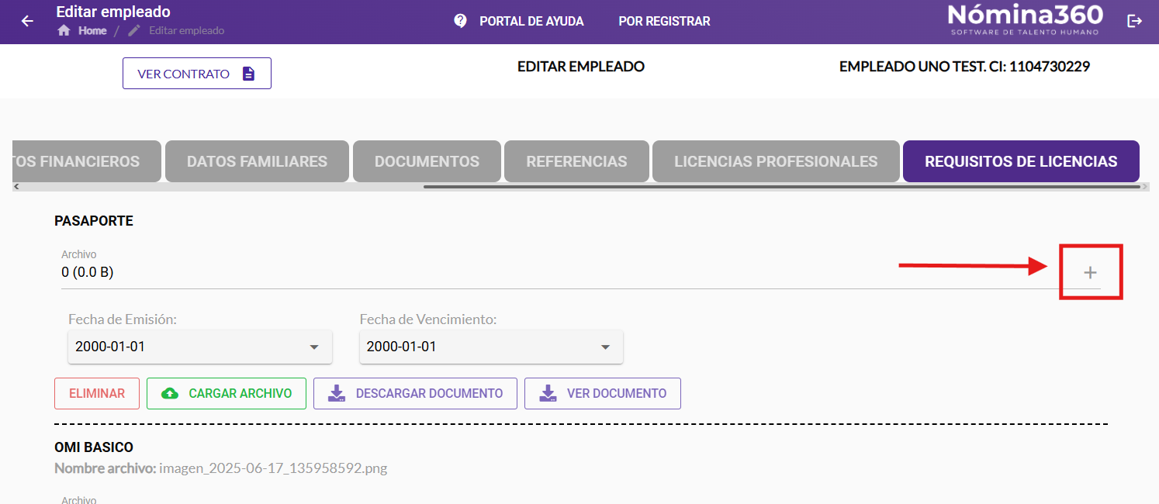Image resolution: width=1159 pixels, height=504 pixels.
Task: Click the PASAPORTE heading
Action: [94, 221]
